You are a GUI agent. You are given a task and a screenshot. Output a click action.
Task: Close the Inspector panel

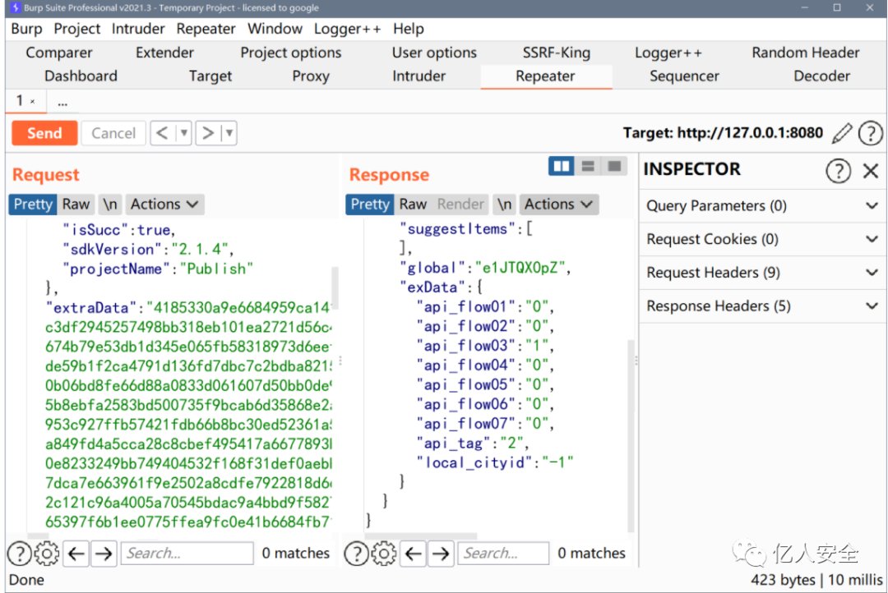pos(871,170)
